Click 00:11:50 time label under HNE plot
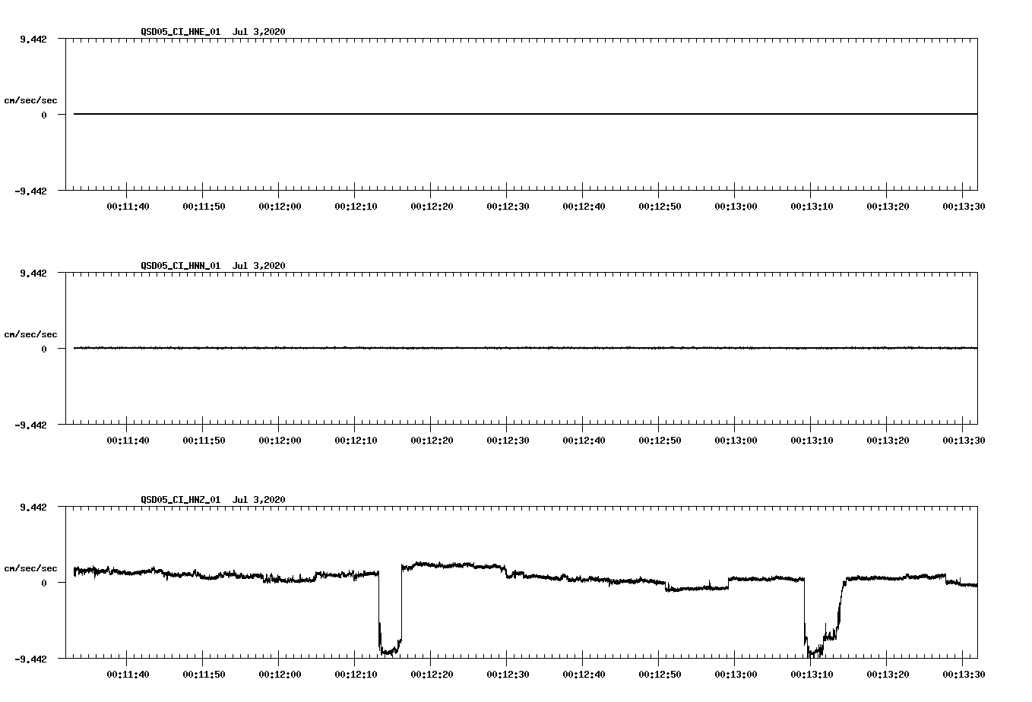The width and height of the screenshot is (1032, 702). coord(204,207)
